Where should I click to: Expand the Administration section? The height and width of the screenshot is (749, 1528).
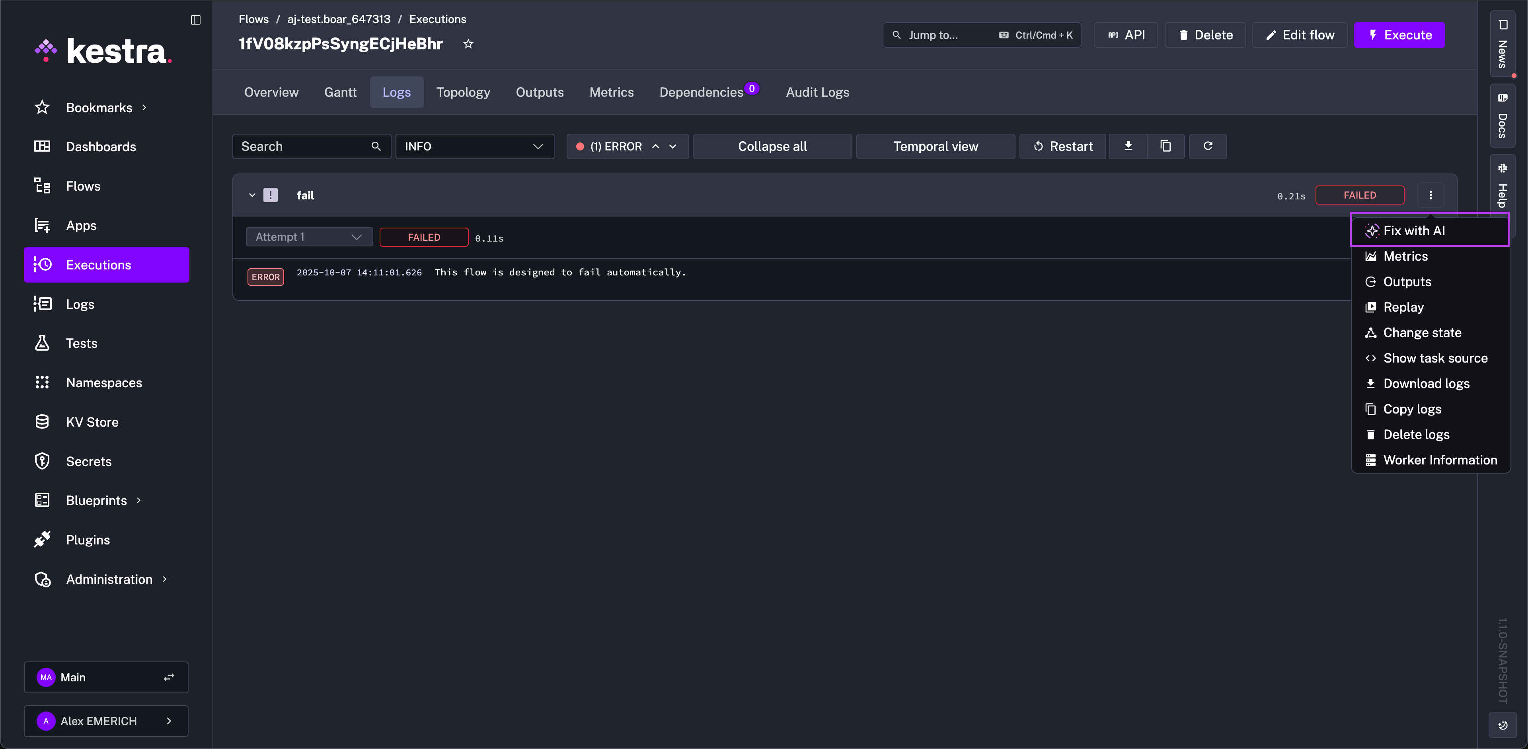coord(109,579)
